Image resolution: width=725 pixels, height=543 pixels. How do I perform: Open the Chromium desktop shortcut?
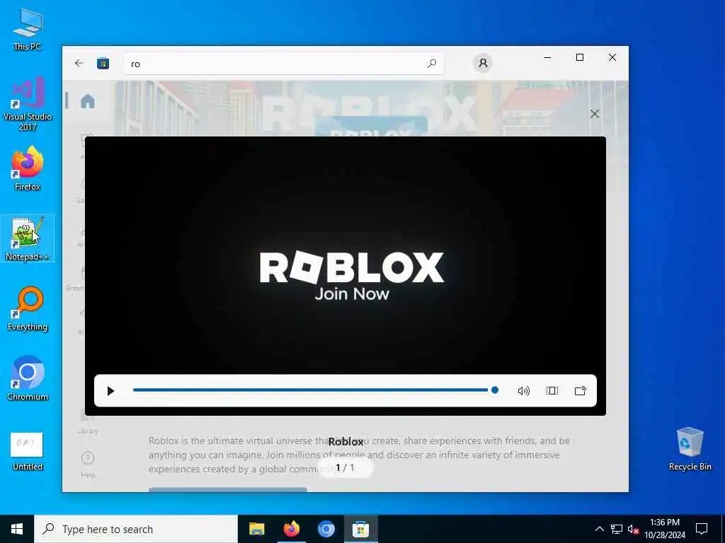coord(28,378)
